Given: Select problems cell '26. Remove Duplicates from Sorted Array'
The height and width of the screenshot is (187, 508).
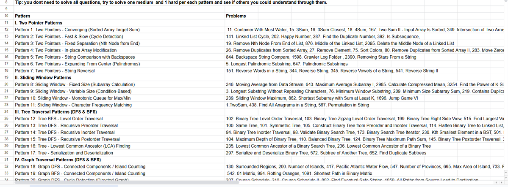Looking at the screenshot, I should pos(364,50).
